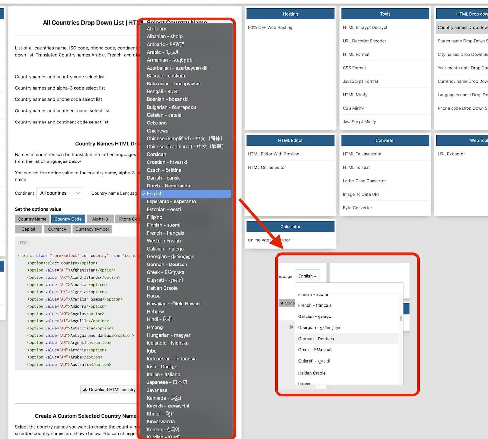Open Country names and phone code select list
This screenshot has width=488, height=439.
[58, 99]
